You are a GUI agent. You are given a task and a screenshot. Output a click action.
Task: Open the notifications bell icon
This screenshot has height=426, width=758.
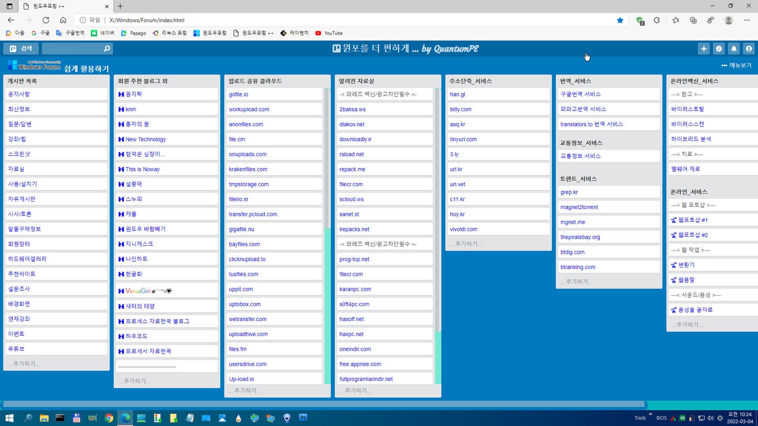[734, 48]
